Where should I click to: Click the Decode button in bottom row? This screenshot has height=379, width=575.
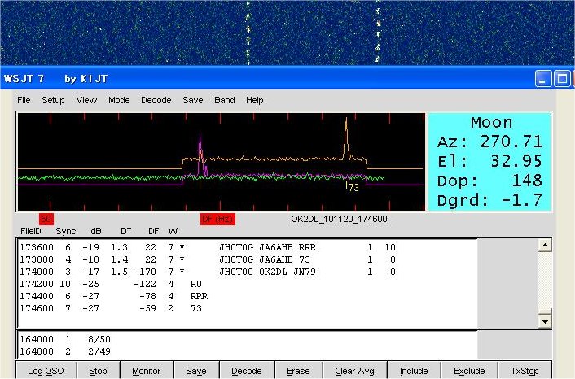point(247,371)
